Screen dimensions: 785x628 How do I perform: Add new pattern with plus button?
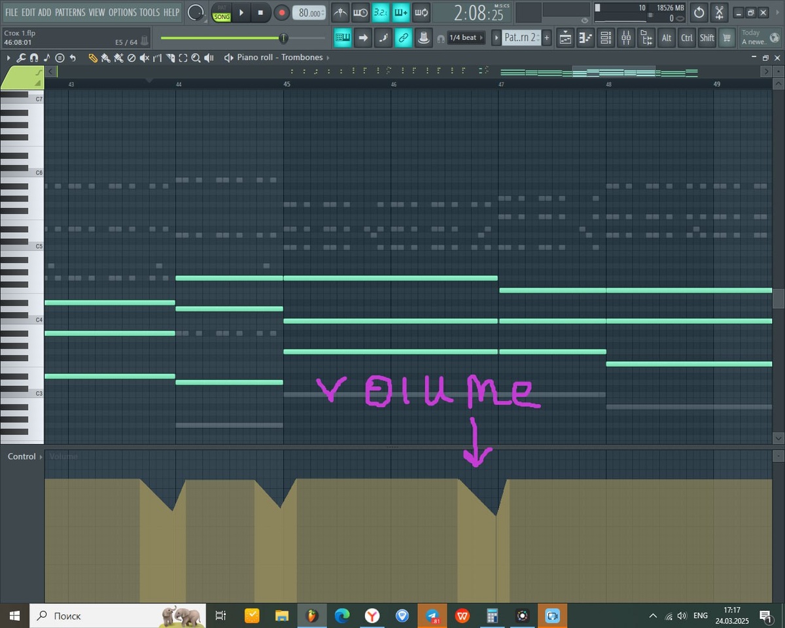[547, 38]
